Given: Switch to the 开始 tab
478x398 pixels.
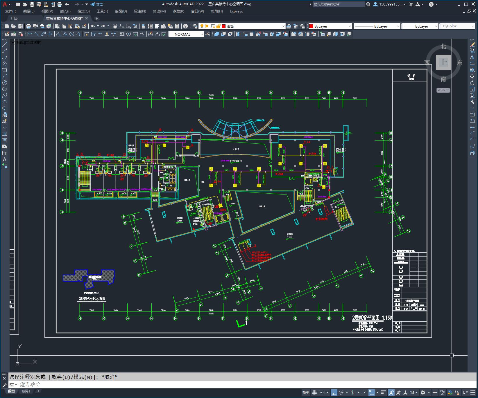Looking at the screenshot, I should tap(14, 18).
